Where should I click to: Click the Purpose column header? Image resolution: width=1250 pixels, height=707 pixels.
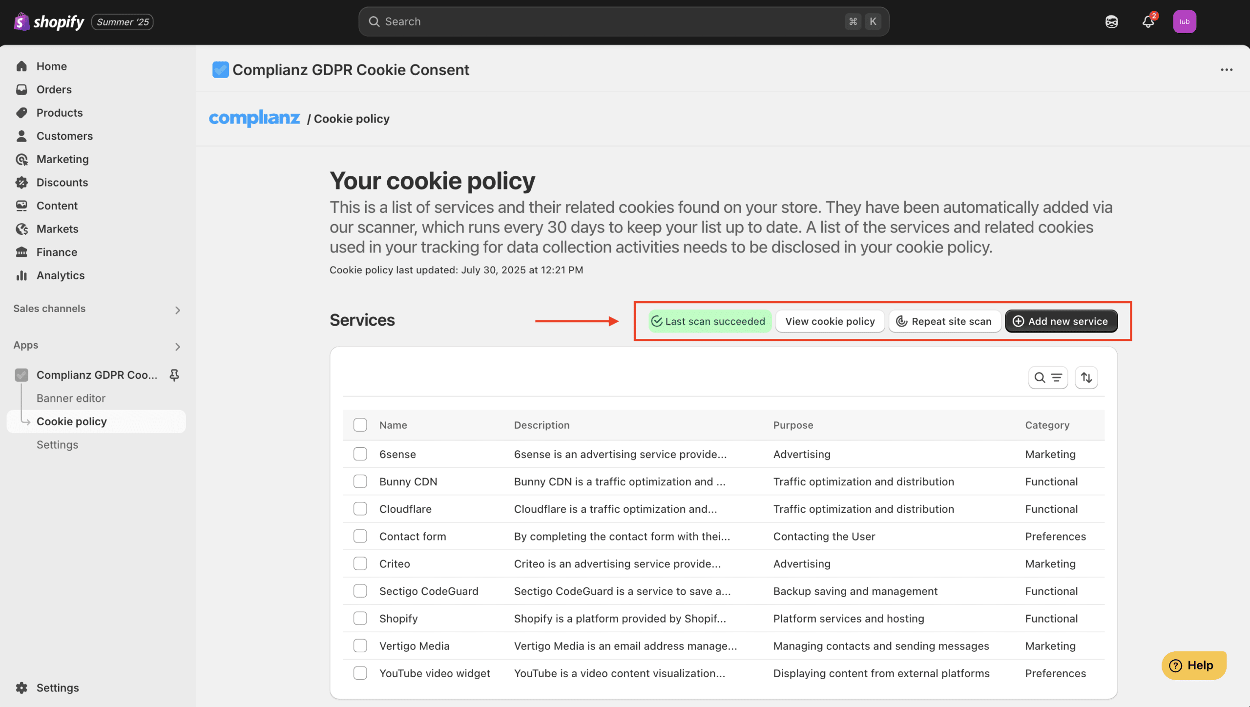click(793, 425)
